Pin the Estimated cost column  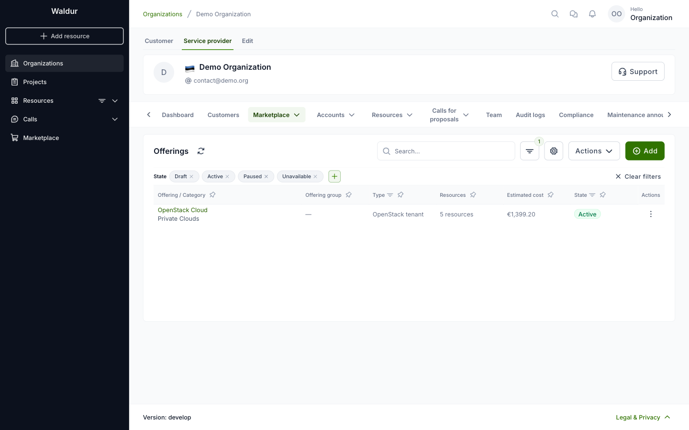click(x=551, y=195)
